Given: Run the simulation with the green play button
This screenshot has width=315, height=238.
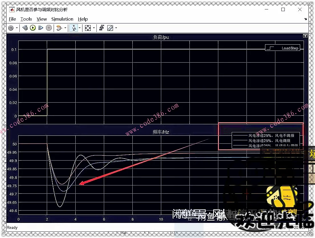Looking at the screenshot, I should click(33, 28).
